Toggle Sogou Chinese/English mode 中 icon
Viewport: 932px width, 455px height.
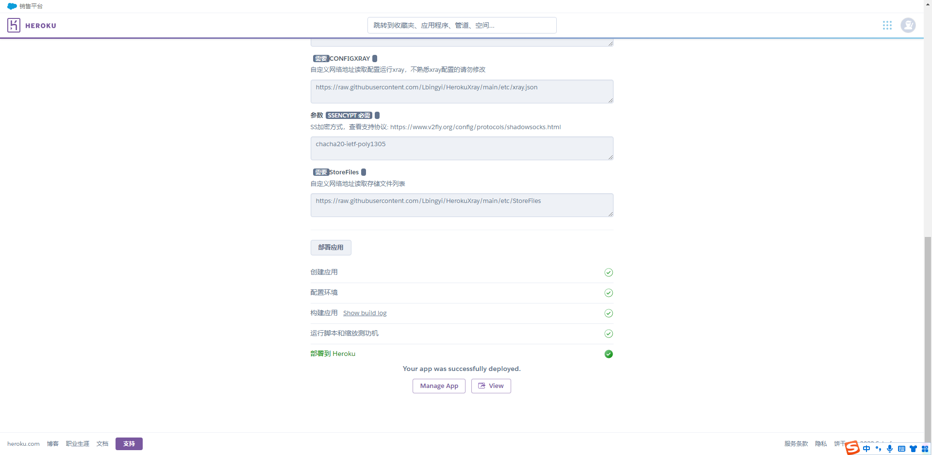pos(866,449)
